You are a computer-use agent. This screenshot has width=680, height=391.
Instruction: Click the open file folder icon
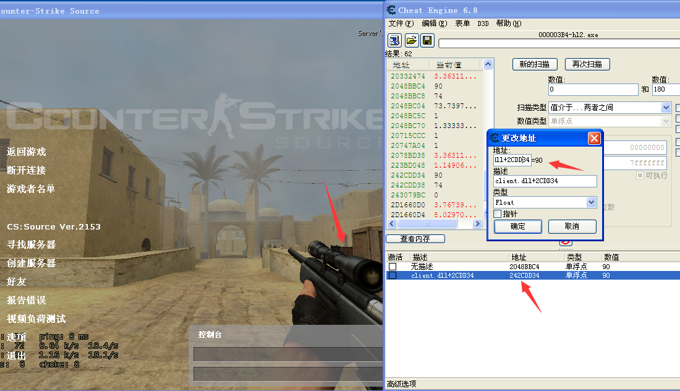pos(412,40)
